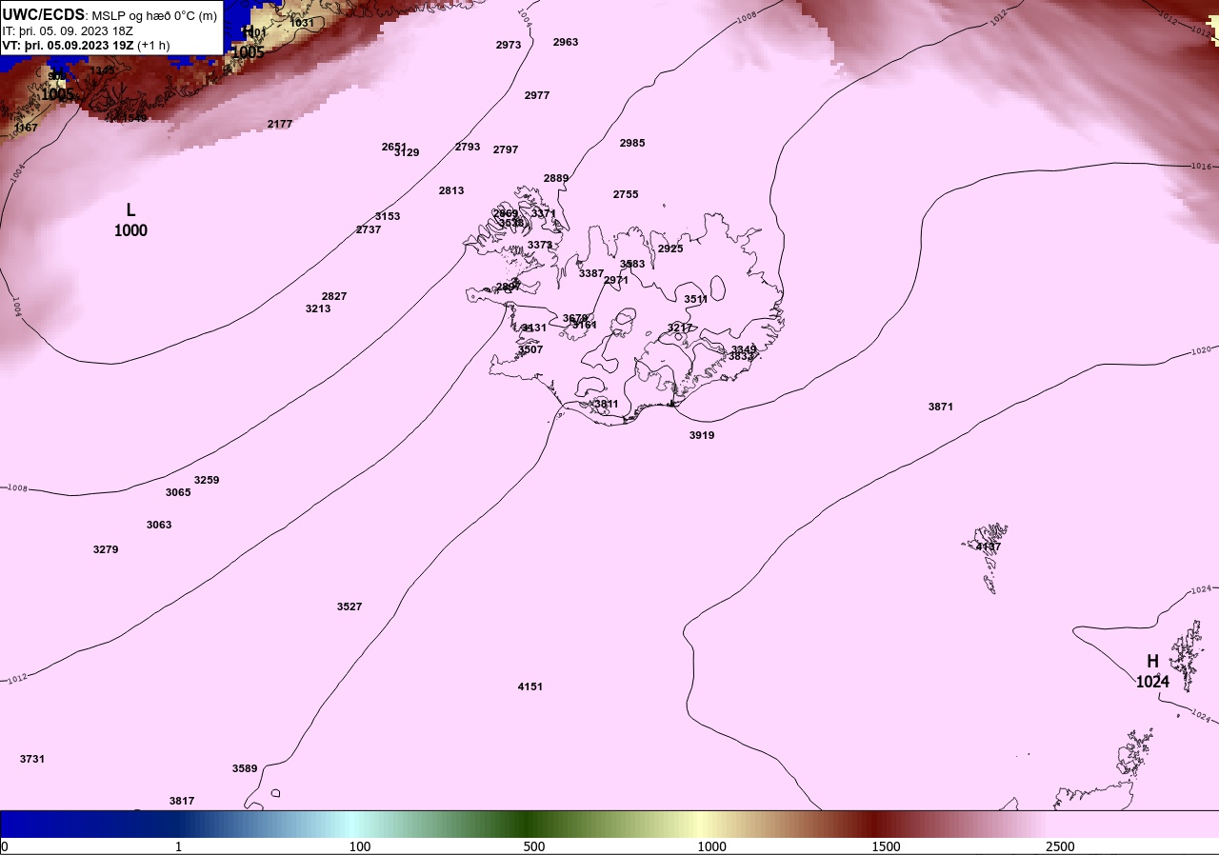The image size is (1219, 855).
Task: Click the height value 3279
Action: click(106, 549)
